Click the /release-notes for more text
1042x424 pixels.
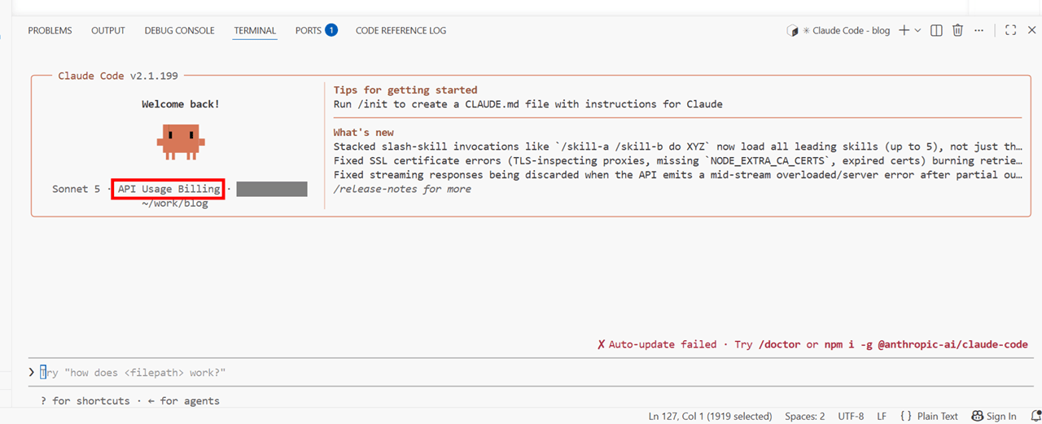coord(402,189)
